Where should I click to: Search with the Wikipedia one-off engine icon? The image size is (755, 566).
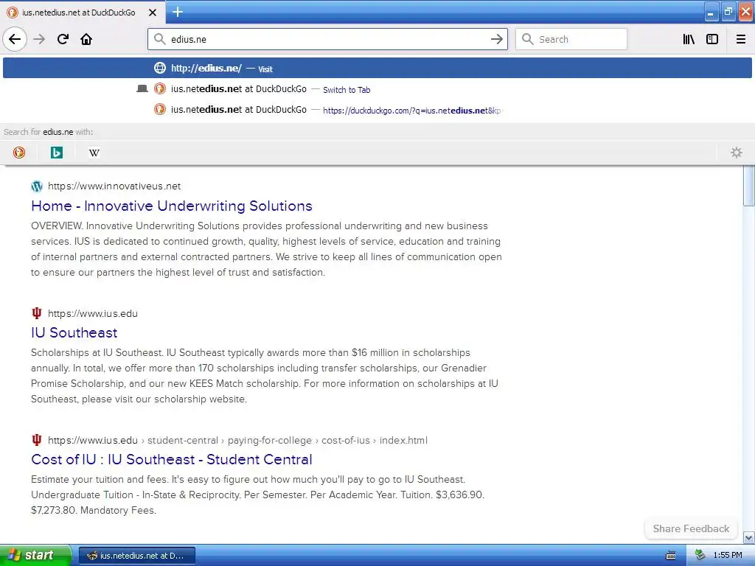94,153
